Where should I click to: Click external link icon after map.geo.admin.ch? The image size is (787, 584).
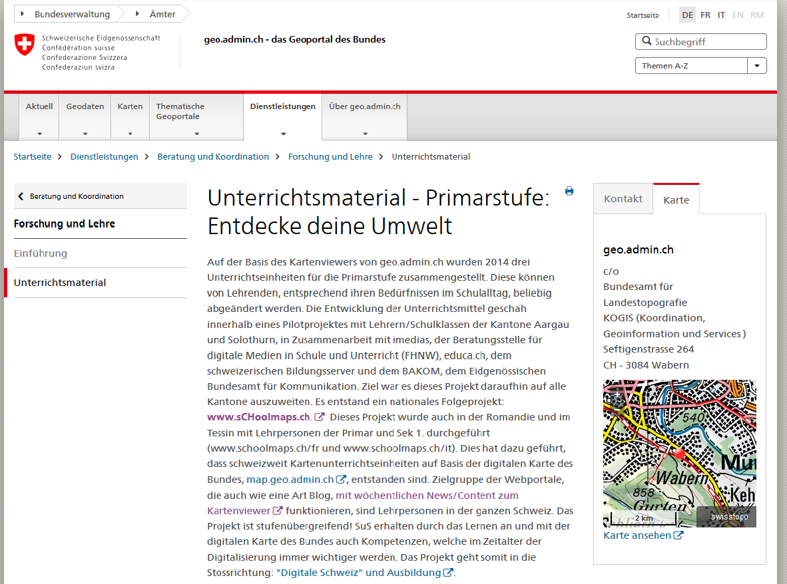click(341, 480)
